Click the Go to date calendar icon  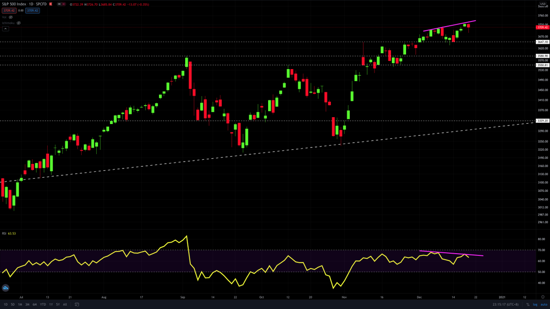(77, 304)
